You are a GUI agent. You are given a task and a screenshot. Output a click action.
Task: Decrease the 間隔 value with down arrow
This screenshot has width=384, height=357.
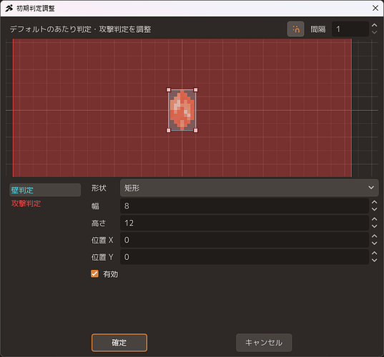click(x=374, y=33)
